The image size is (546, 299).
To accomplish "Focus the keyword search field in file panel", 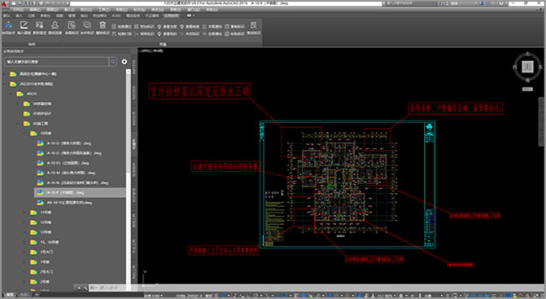I will point(57,62).
